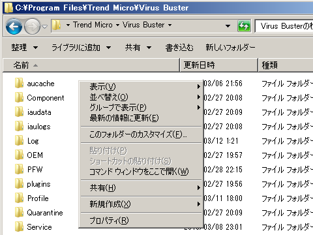Click the Quarantine folder name

click(x=45, y=213)
